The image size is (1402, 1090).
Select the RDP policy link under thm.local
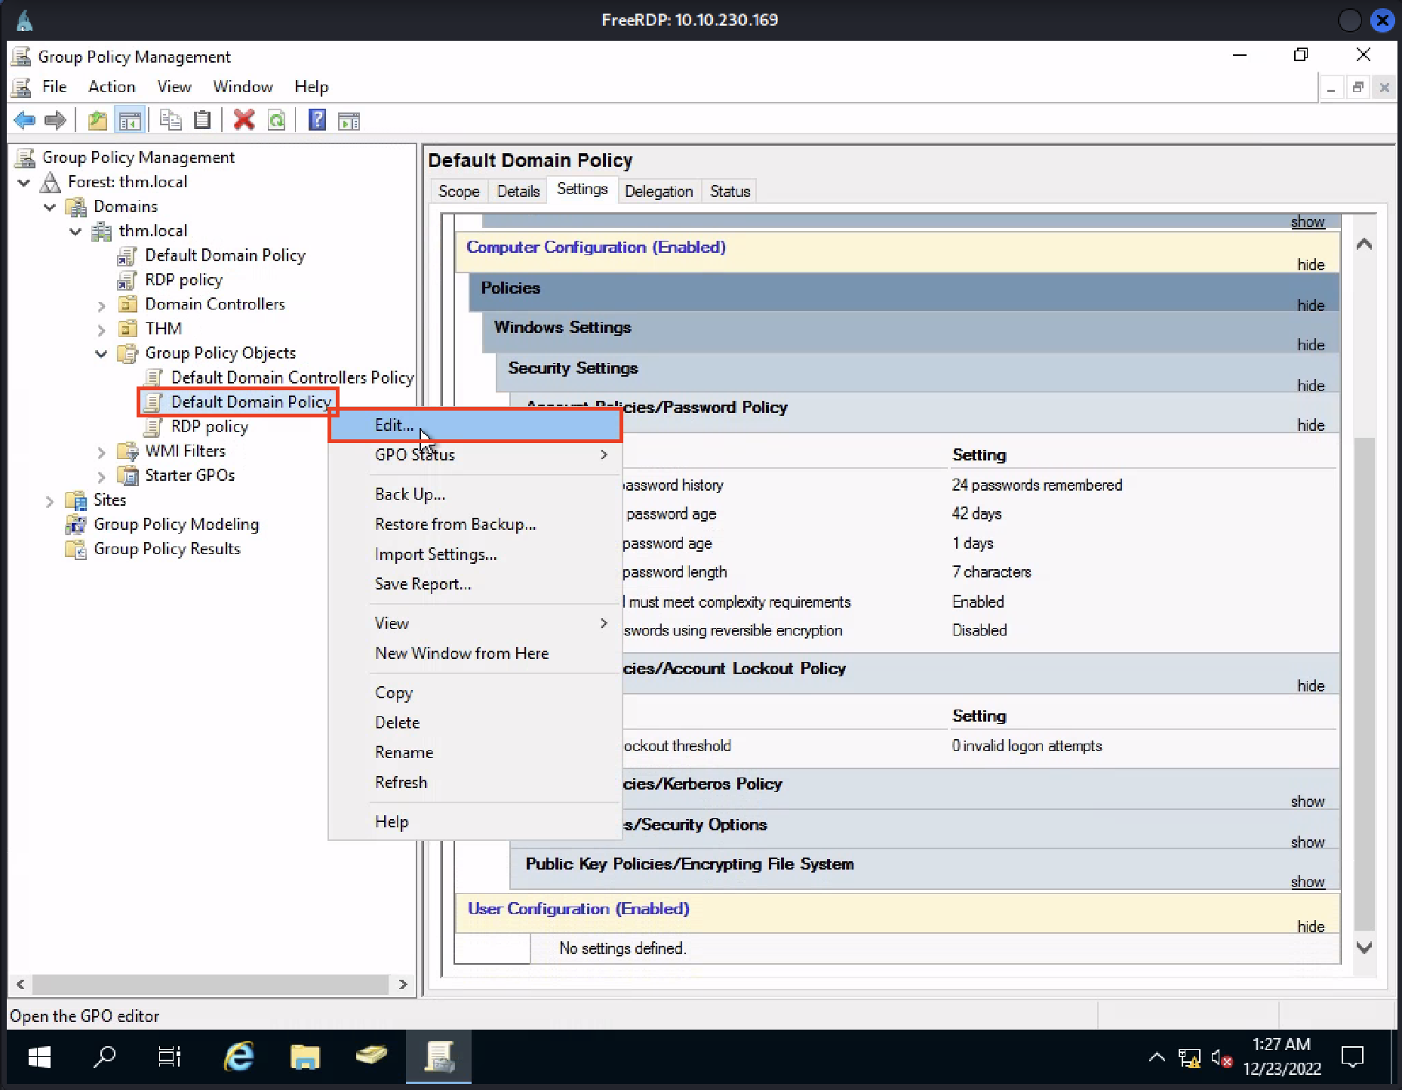pos(183,280)
